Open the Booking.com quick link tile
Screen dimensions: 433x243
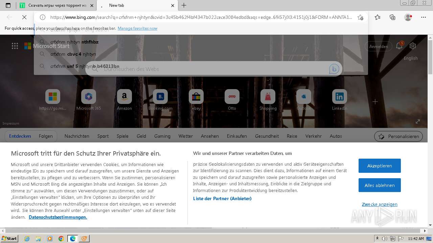(160, 100)
